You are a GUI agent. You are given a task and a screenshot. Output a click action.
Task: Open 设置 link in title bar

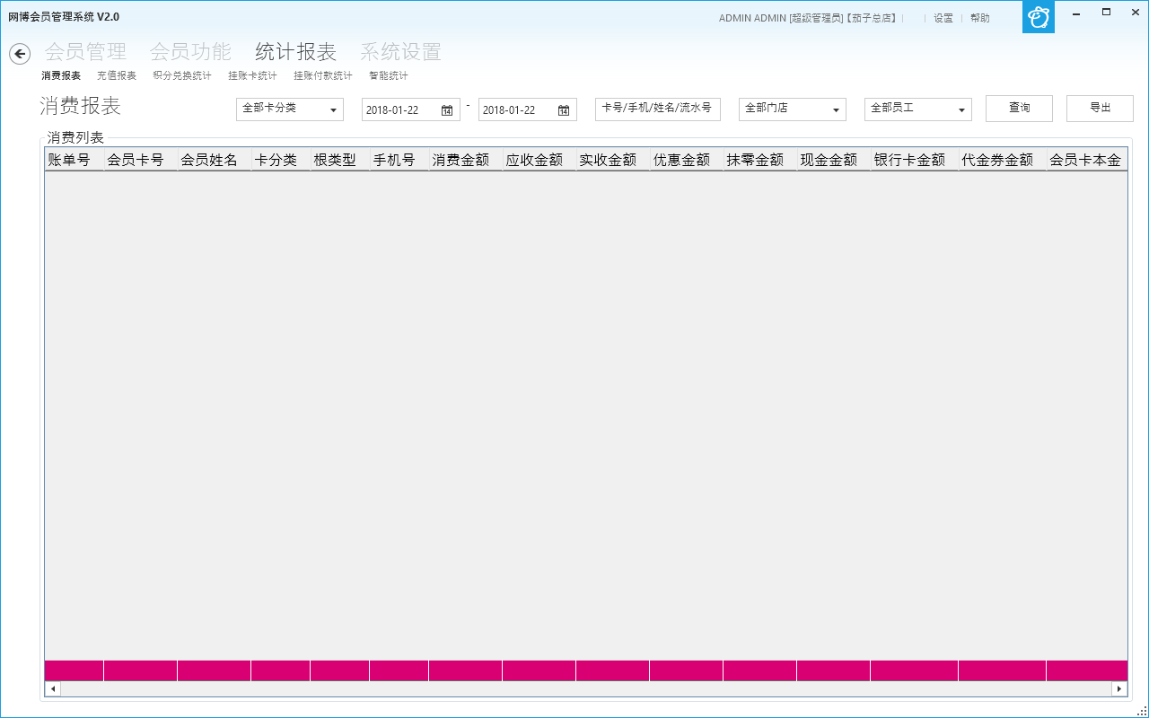click(x=943, y=18)
